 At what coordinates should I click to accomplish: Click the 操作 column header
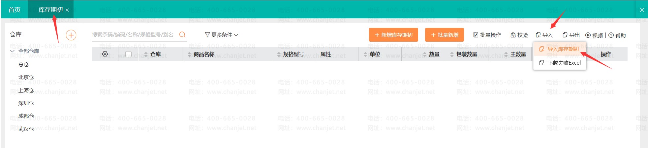pos(605,54)
